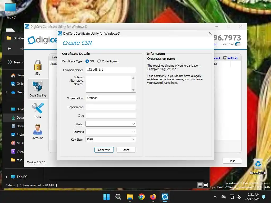The height and width of the screenshot is (203, 271).
Task: Switch Explorer to large thumbnails view icon
Action: point(206,185)
